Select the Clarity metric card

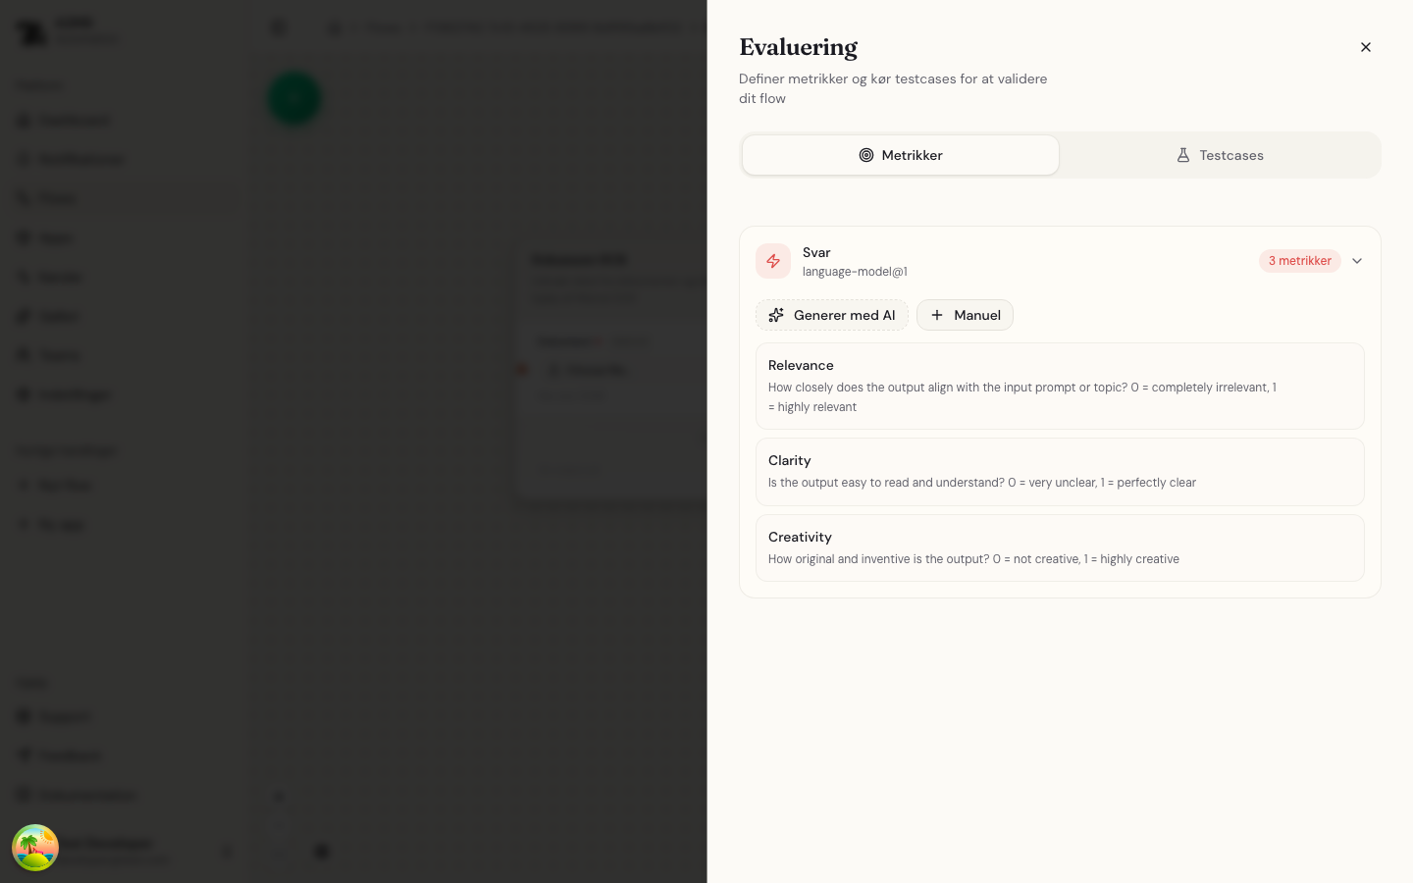[x=1060, y=472]
